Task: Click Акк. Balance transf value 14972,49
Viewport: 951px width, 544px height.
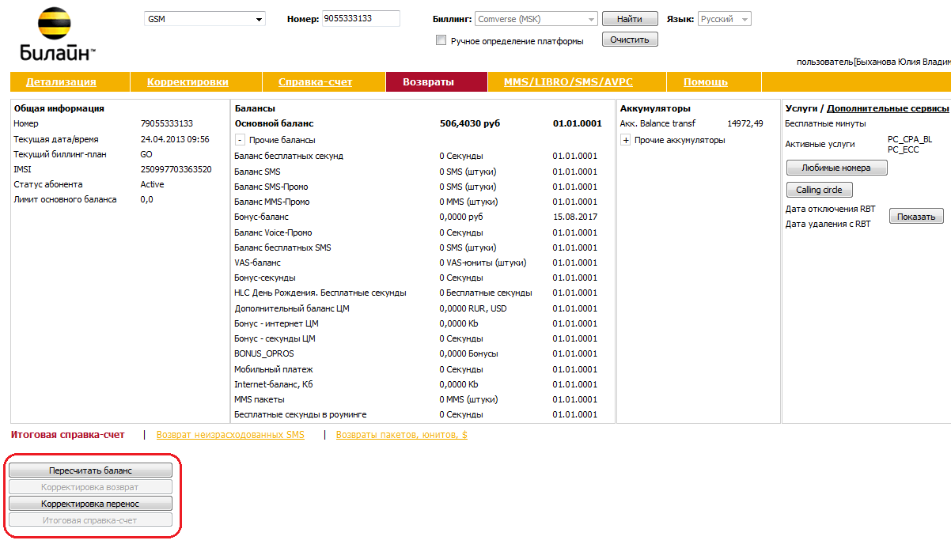Action: [745, 123]
